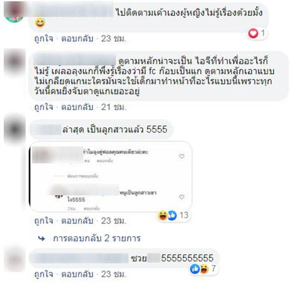
Task: Expand การตอบกลับ 2 รายการ replies
Action: (97, 239)
